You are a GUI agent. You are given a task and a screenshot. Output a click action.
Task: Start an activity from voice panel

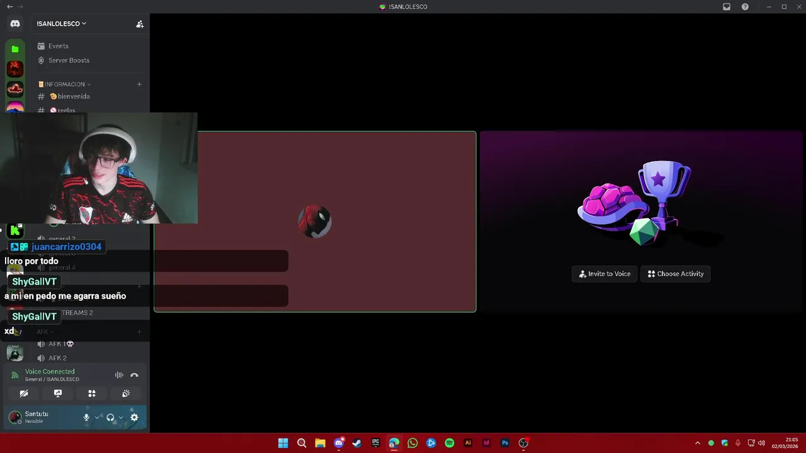(x=92, y=393)
